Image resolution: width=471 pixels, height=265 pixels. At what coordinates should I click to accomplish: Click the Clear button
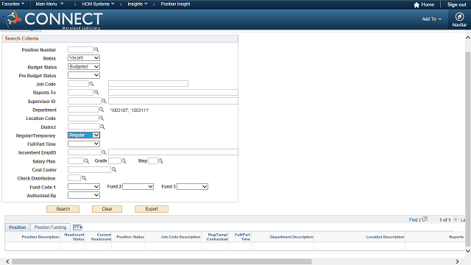pyautogui.click(x=107, y=209)
